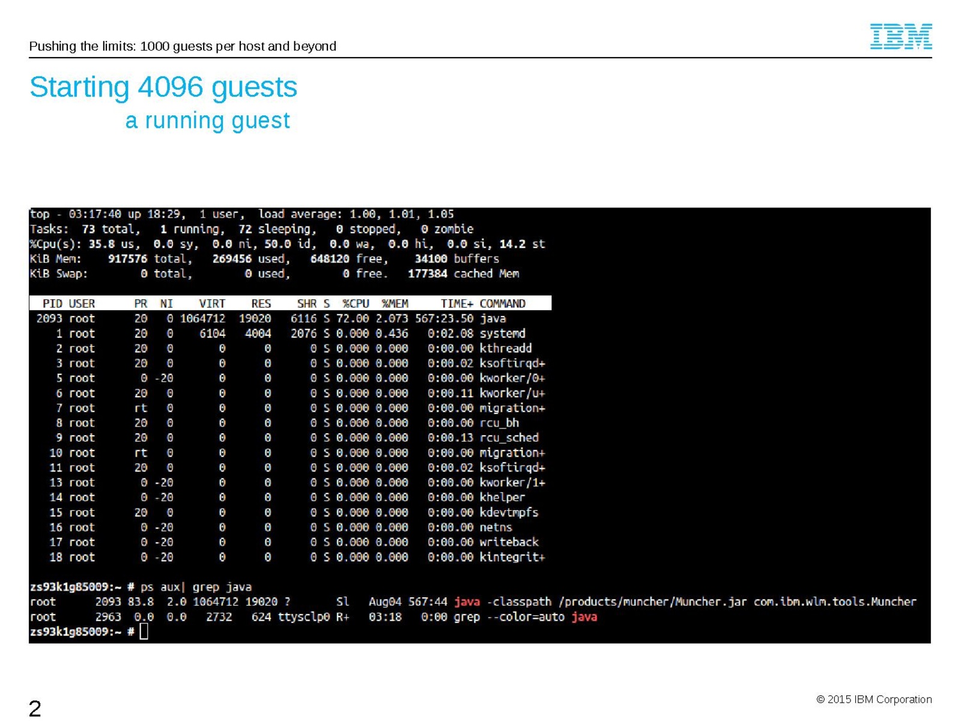Click the 2015 IBM Corporation copyright

coord(873,699)
